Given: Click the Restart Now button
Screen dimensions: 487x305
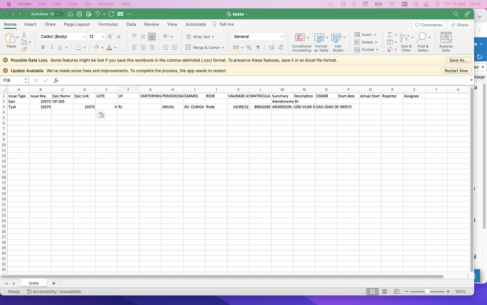Looking at the screenshot, I should [456, 71].
